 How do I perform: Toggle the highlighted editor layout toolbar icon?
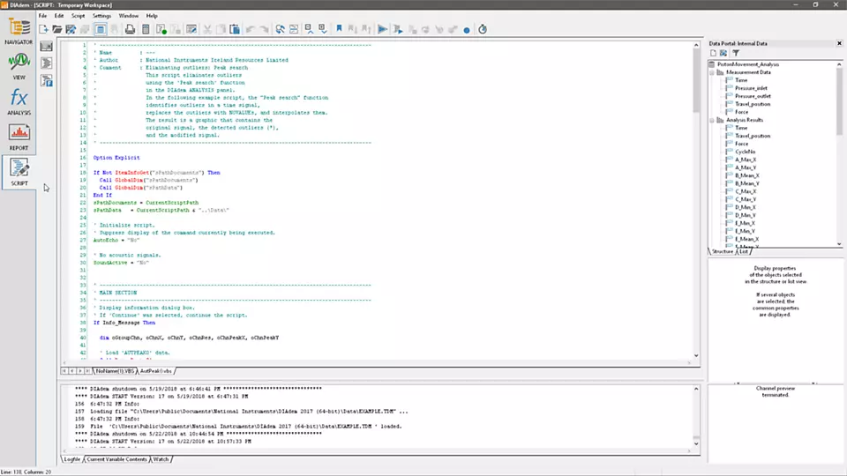(x=100, y=29)
